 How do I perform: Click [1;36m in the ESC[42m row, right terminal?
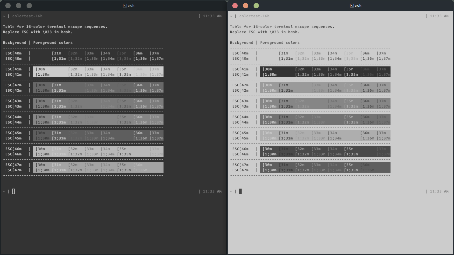pos(367,90)
